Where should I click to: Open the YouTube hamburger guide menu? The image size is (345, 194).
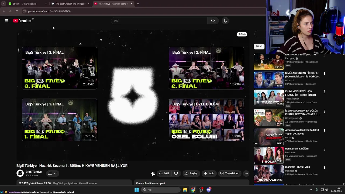click(x=6, y=21)
